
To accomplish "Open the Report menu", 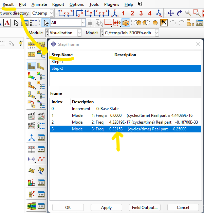I will pos(58,4).
